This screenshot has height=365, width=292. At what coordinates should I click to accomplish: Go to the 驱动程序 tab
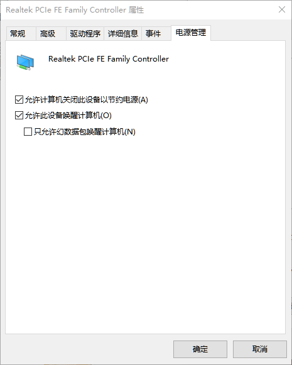85,34
